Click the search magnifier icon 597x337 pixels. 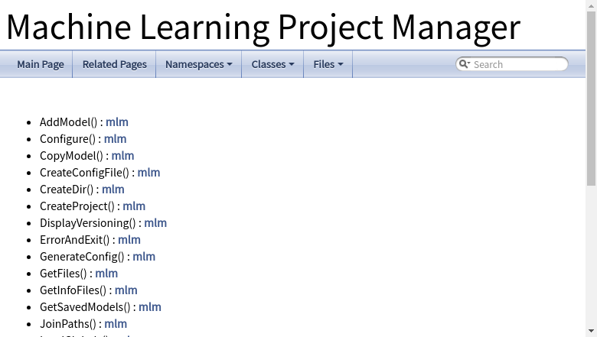click(x=464, y=64)
